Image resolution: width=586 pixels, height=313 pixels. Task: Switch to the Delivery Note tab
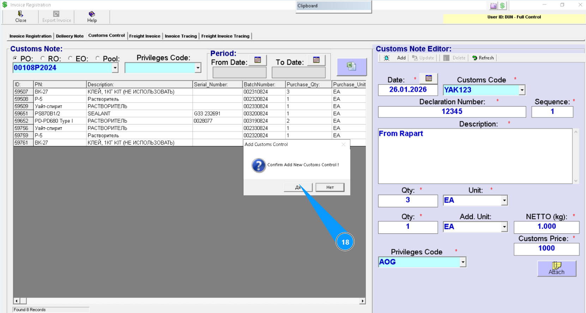[70, 36]
